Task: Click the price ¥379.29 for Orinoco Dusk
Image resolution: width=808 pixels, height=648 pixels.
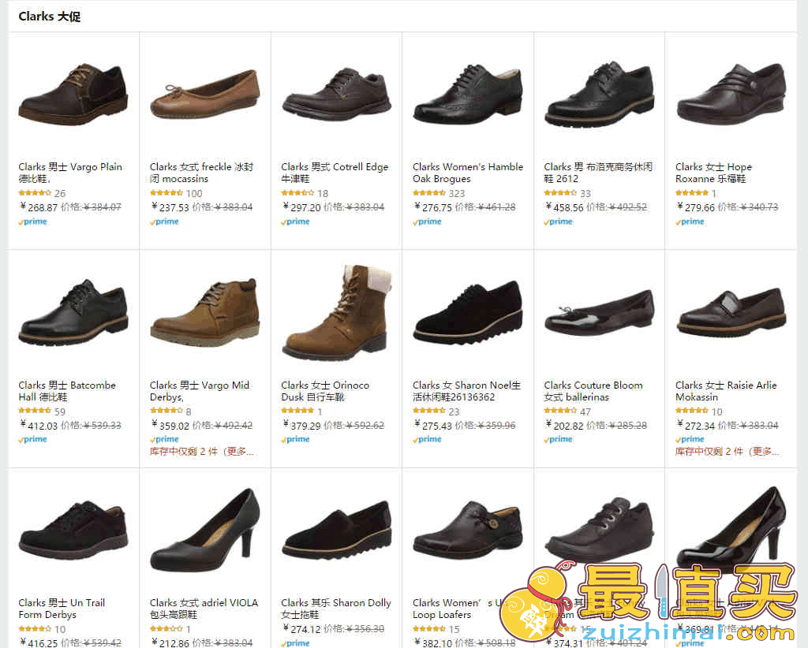Action: 301,426
